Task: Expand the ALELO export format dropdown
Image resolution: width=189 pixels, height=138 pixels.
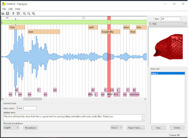Action: tap(116, 128)
